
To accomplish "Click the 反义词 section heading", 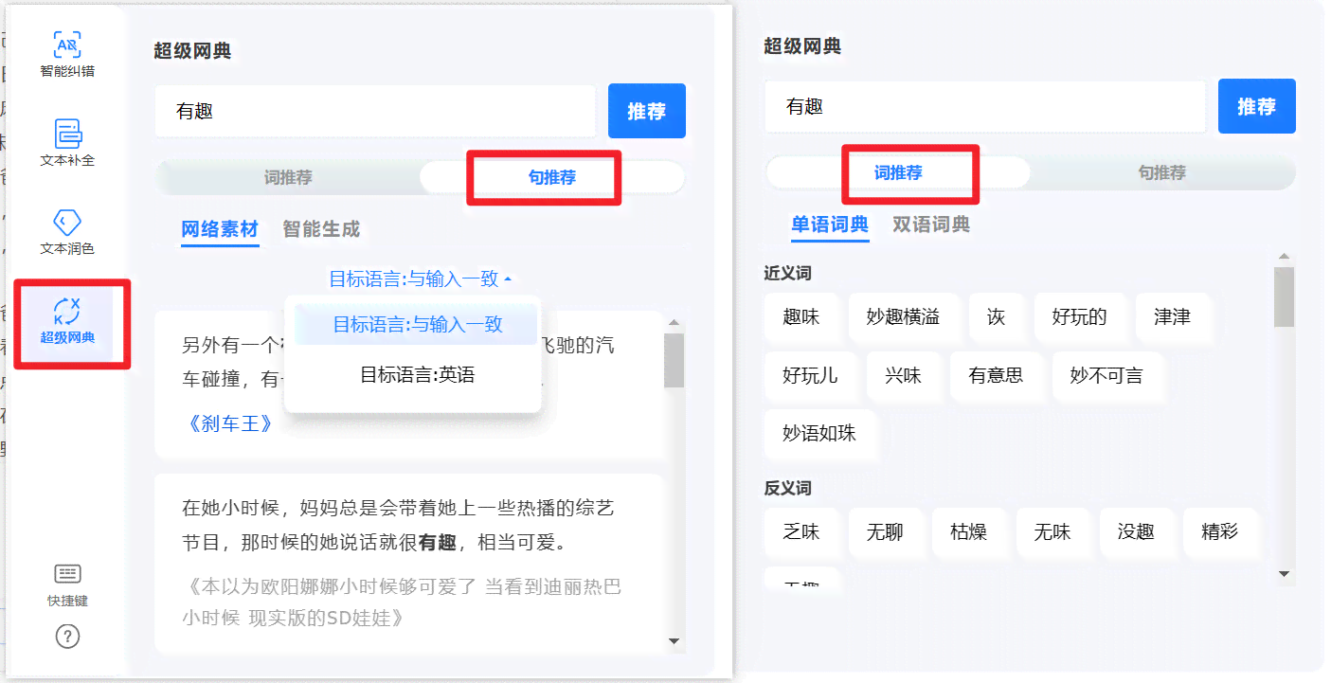I will [788, 489].
